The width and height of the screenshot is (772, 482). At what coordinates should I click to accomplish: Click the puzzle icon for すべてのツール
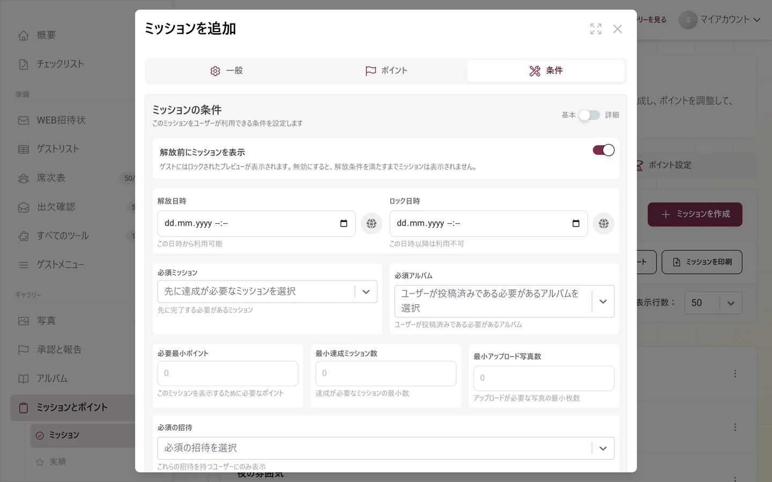coord(24,236)
